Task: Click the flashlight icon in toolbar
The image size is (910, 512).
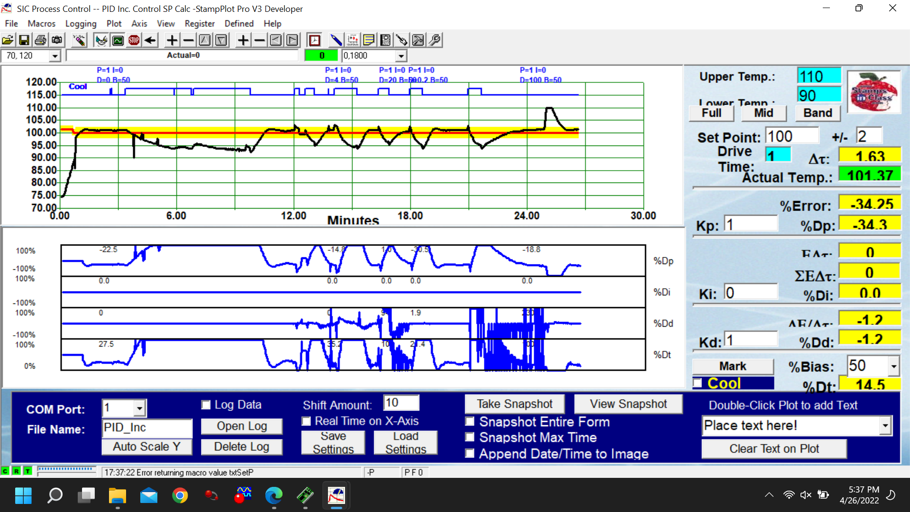Action: [401, 40]
